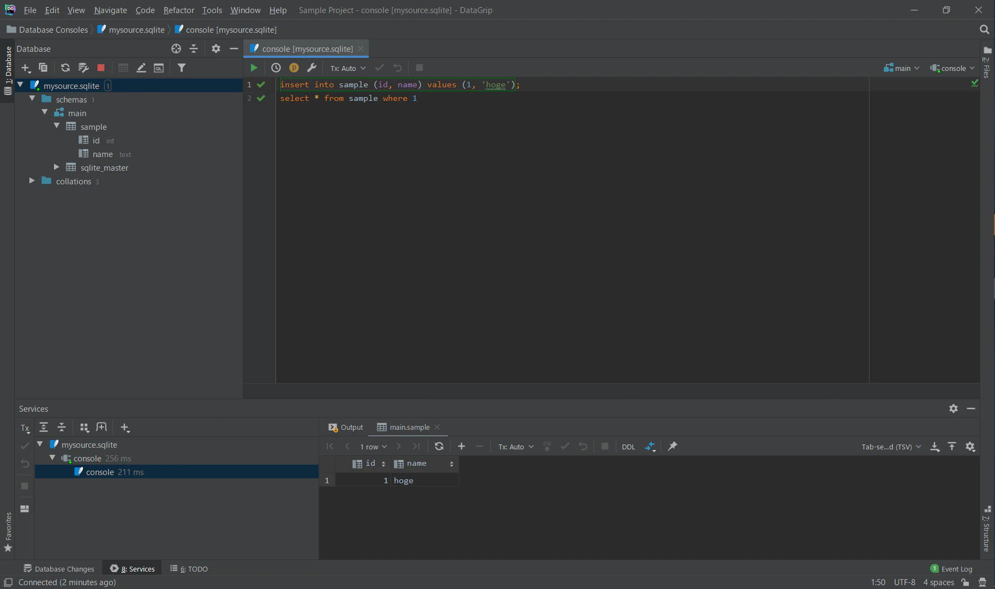Toggle compare with another result set icon
Image resolution: width=995 pixels, height=589 pixels.
click(650, 446)
